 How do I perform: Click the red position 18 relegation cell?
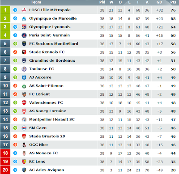click(x=5, y=153)
